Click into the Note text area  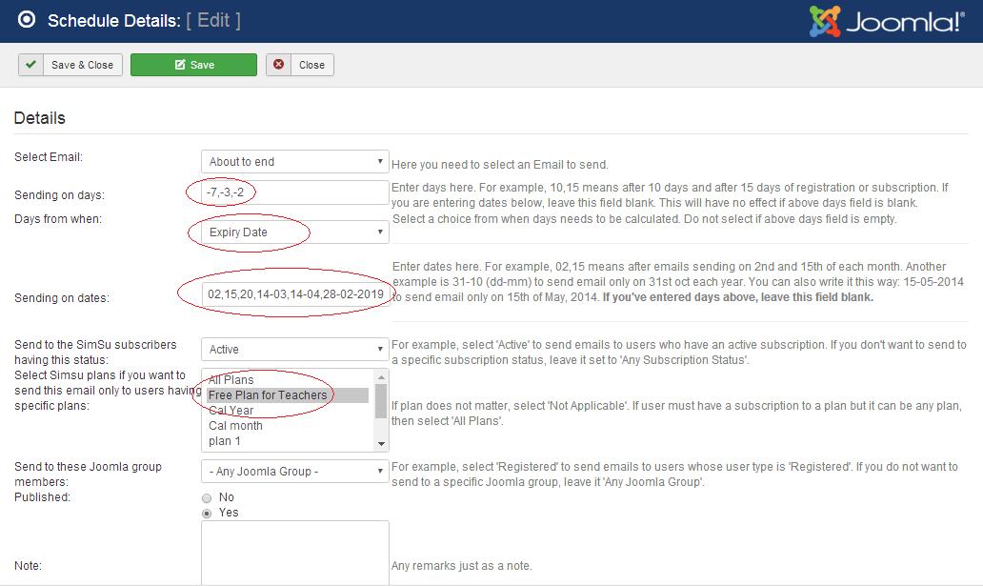294,551
